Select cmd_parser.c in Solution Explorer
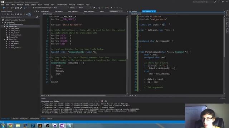The height and width of the screenshot is (128, 229). [x=15, y=41]
